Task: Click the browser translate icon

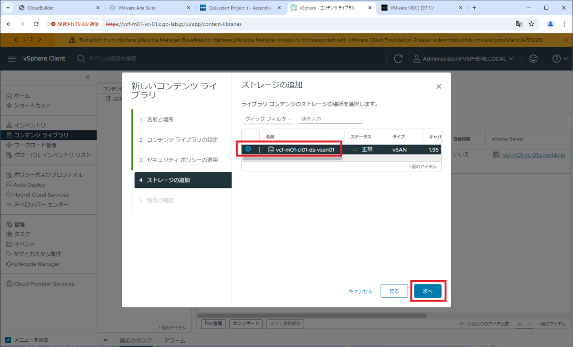Action: pos(519,24)
